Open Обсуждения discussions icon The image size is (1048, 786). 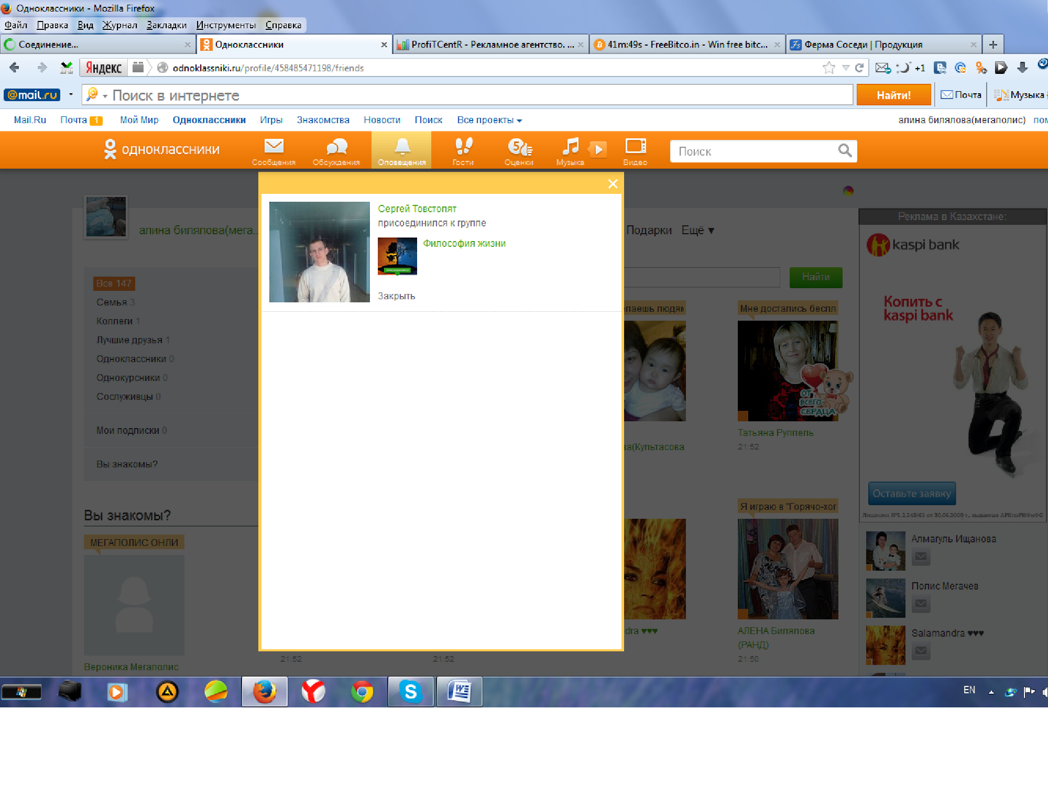[336, 147]
